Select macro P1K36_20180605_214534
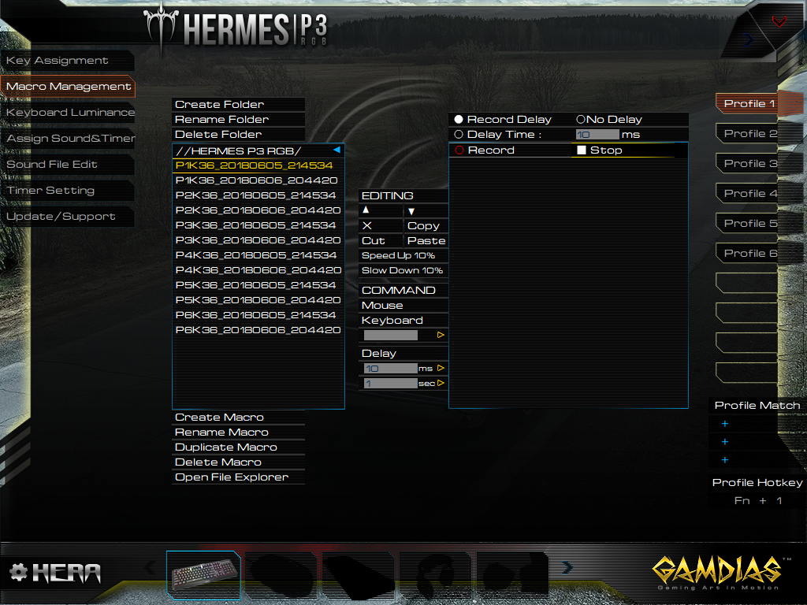807x605 pixels. point(258,165)
